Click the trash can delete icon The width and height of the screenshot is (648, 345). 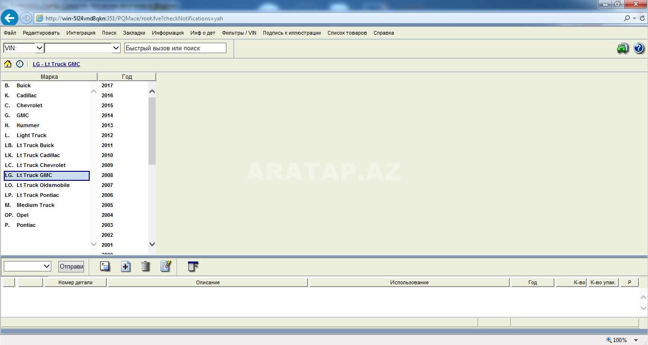tap(146, 266)
